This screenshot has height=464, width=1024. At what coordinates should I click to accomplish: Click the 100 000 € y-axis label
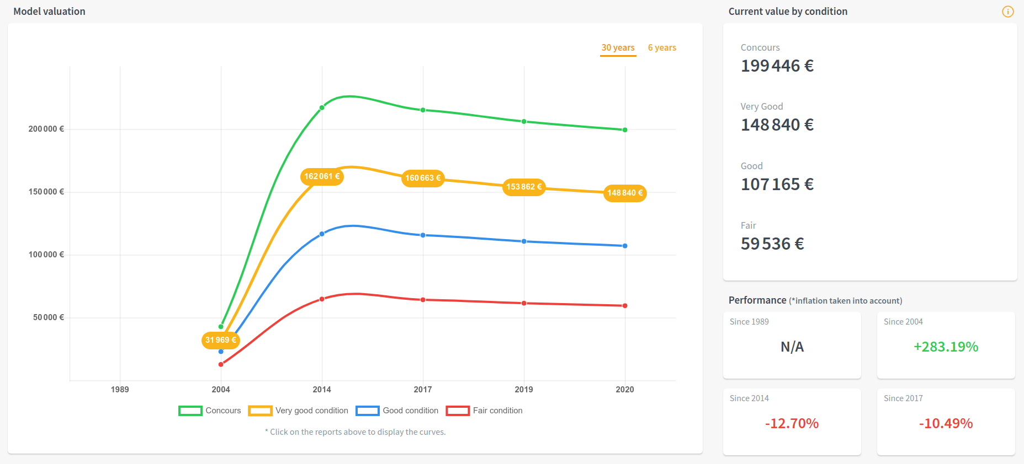coord(46,255)
